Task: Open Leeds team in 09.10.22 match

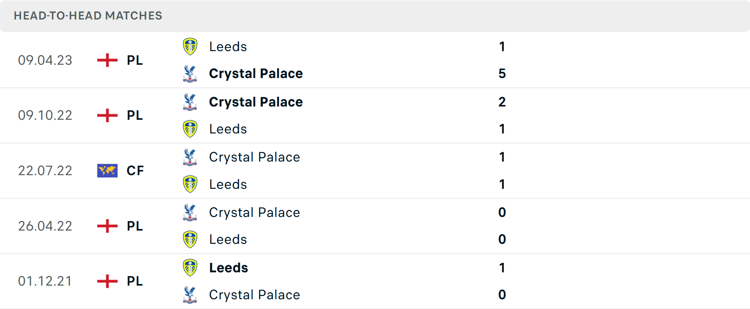Action: [228, 129]
